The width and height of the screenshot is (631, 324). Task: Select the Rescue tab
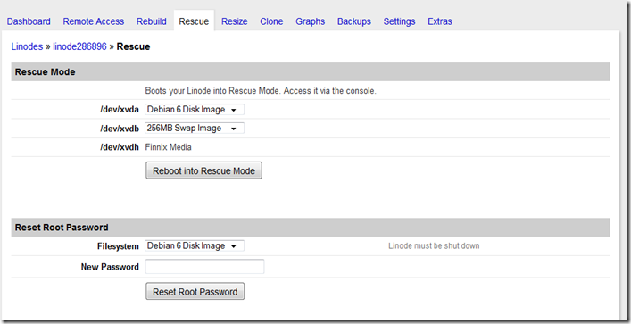[x=194, y=21]
